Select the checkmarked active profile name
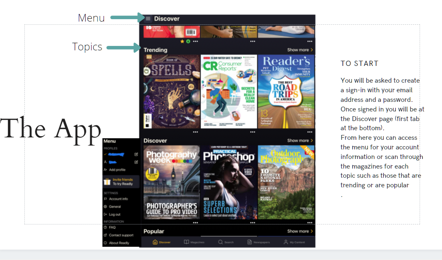Screen dimensions: 442x260 point(116,154)
